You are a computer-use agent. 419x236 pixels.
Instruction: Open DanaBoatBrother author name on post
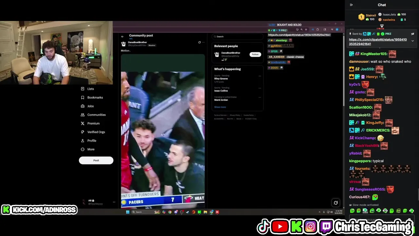click(x=137, y=42)
